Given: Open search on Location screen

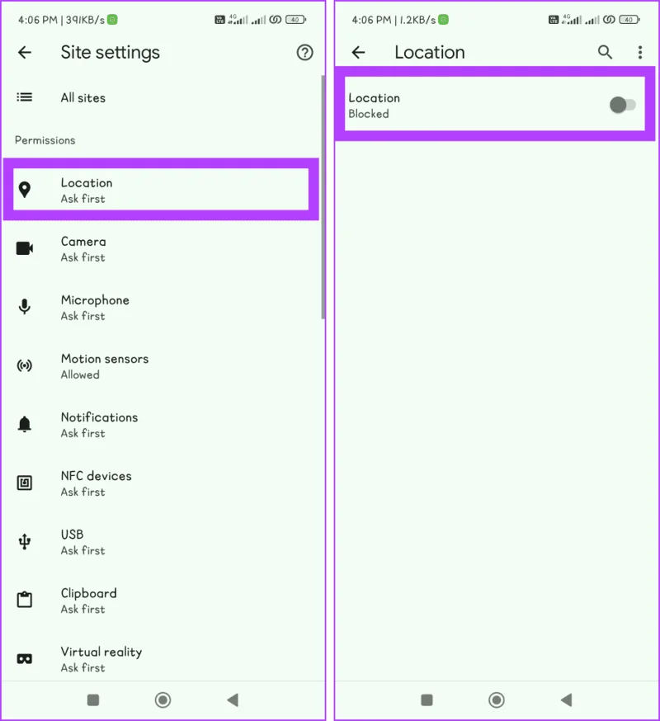Looking at the screenshot, I should click(605, 53).
